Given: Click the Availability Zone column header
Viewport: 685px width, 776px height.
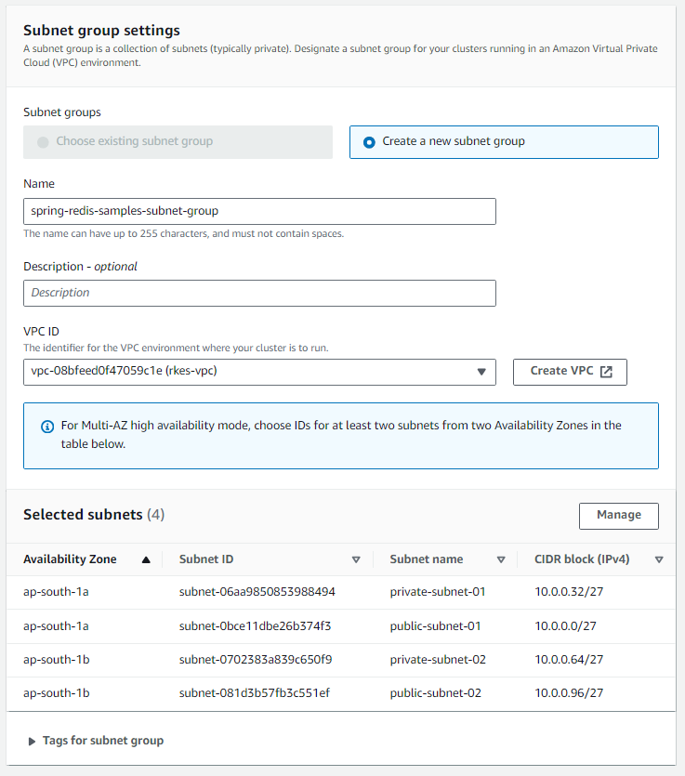Looking at the screenshot, I should [70, 559].
